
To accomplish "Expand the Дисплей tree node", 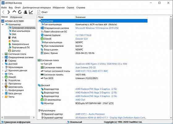I will [x=3, y=64].
